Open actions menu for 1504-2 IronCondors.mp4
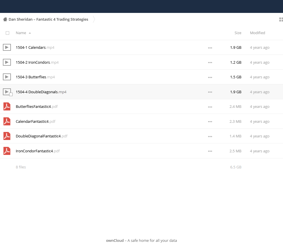The width and height of the screenshot is (283, 249). click(x=210, y=63)
